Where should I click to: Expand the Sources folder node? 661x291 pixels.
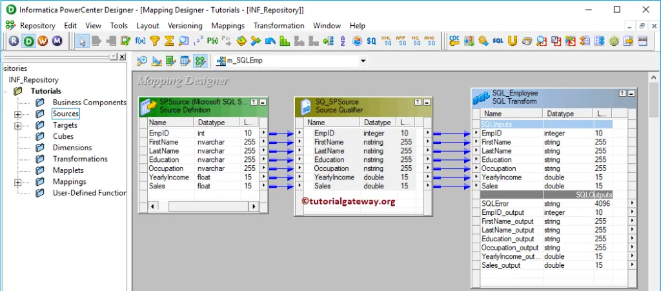click(17, 114)
